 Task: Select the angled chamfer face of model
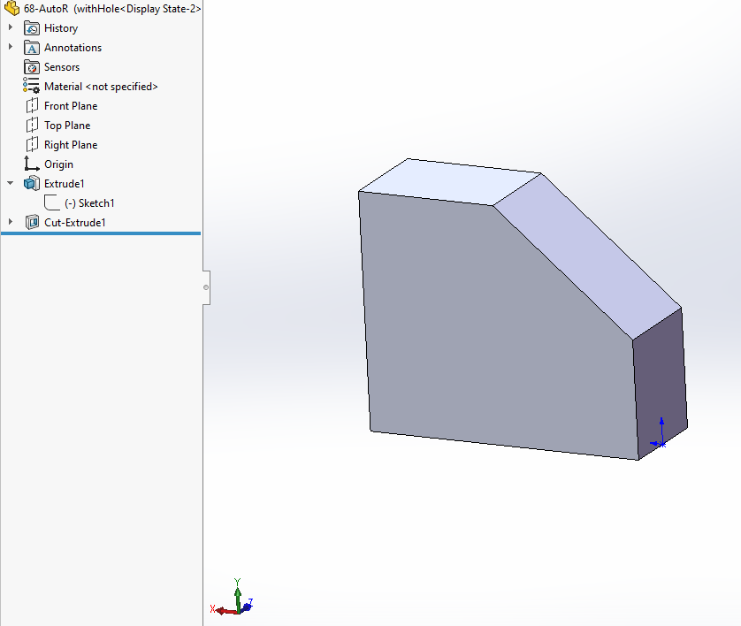588,256
